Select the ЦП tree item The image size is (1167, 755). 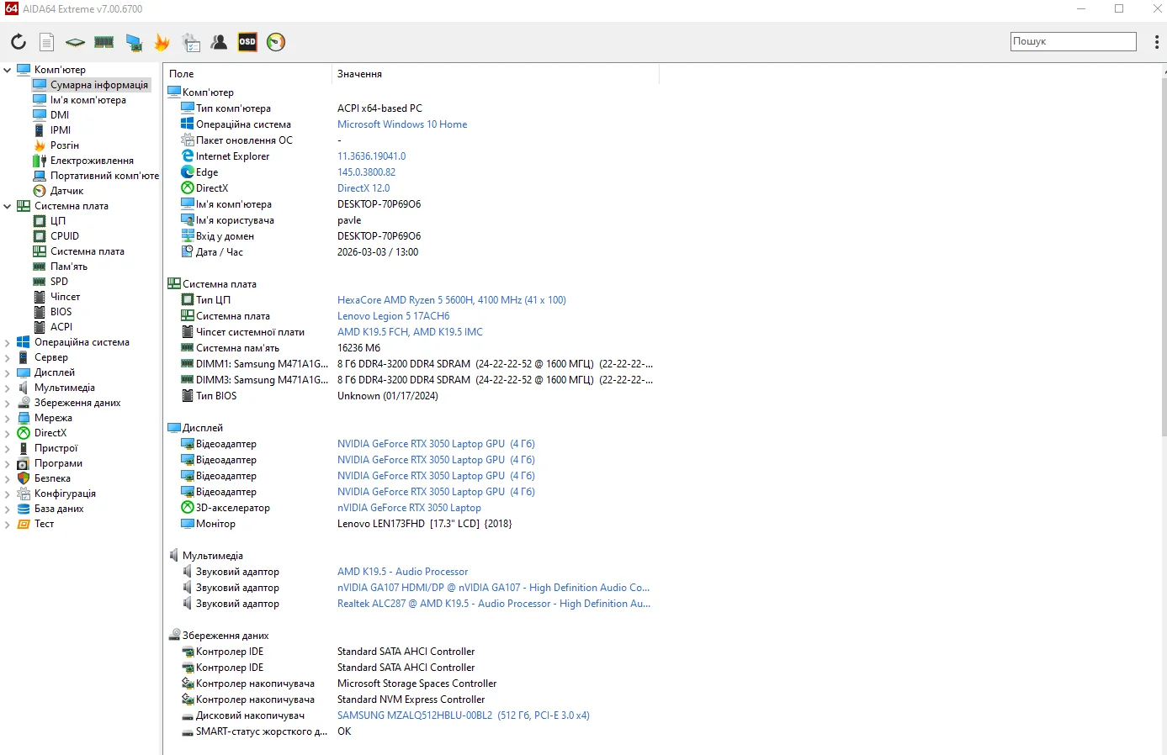click(x=58, y=221)
